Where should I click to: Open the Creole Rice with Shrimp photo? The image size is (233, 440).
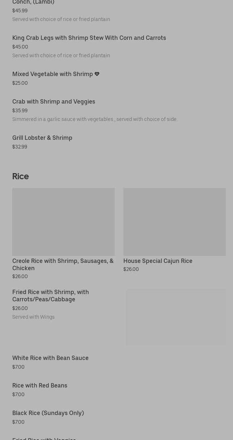point(63,222)
